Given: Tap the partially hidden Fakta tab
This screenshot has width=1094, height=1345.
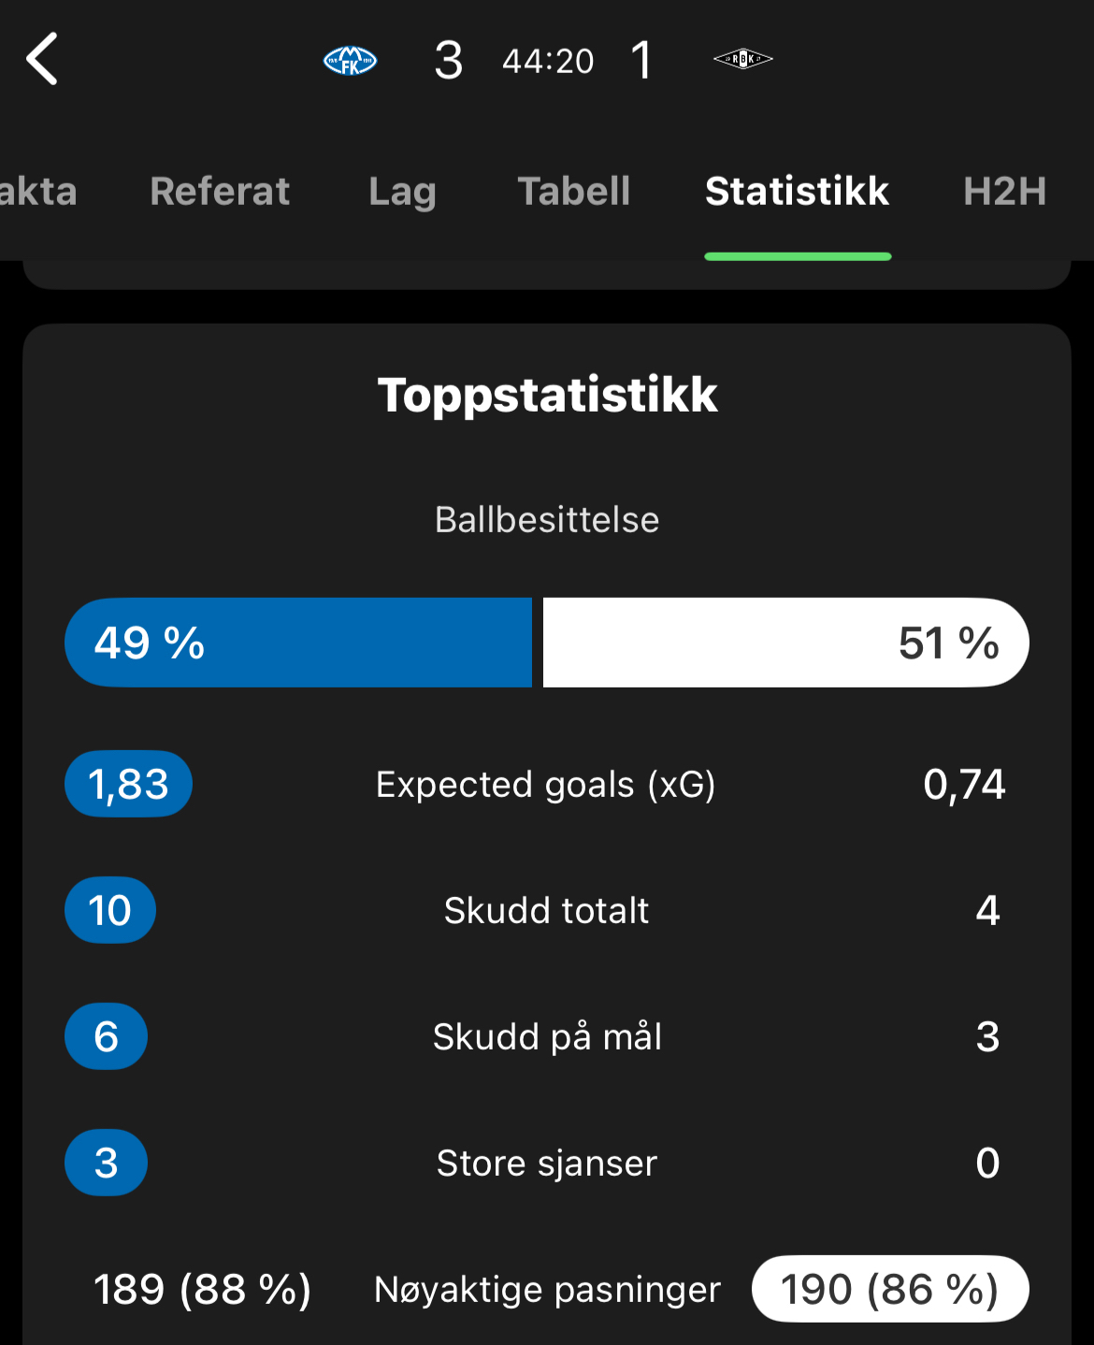Looking at the screenshot, I should 37,192.
